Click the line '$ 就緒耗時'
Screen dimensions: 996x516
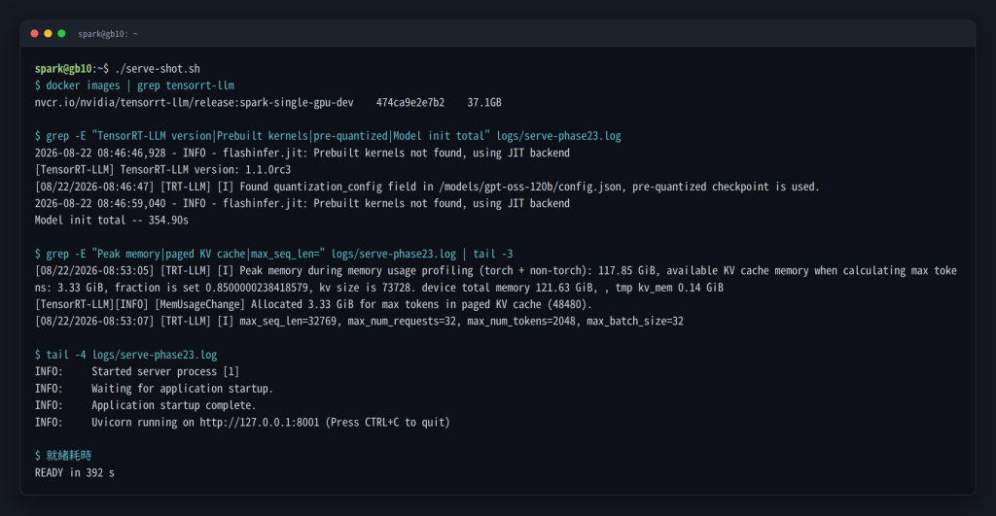click(63, 456)
